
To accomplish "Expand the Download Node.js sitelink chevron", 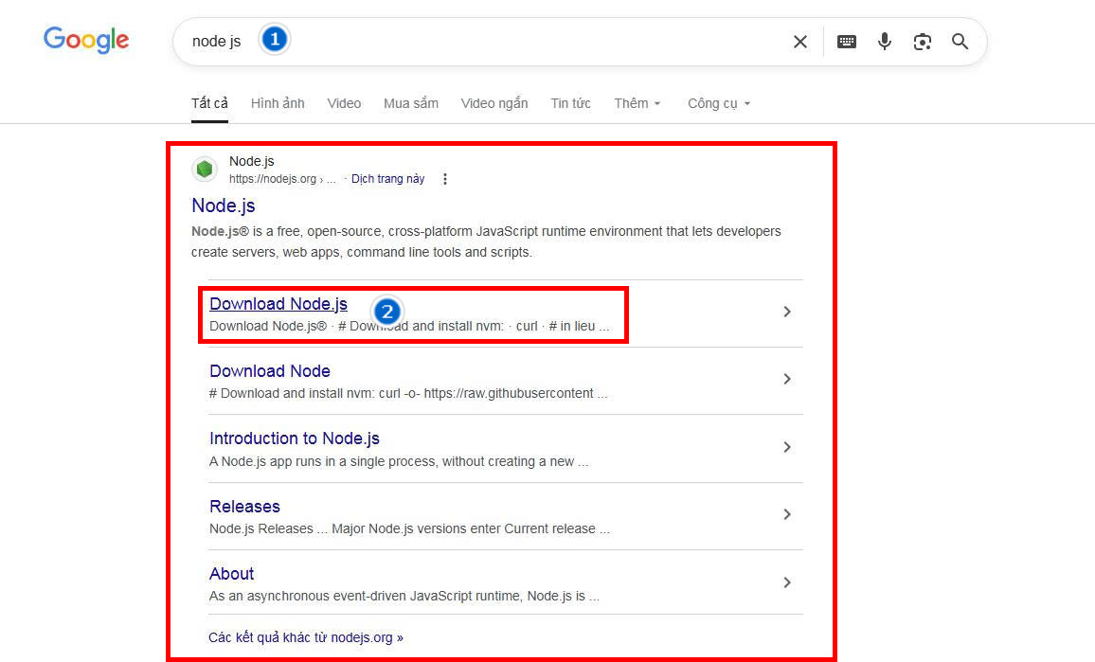I will pyautogui.click(x=787, y=312).
